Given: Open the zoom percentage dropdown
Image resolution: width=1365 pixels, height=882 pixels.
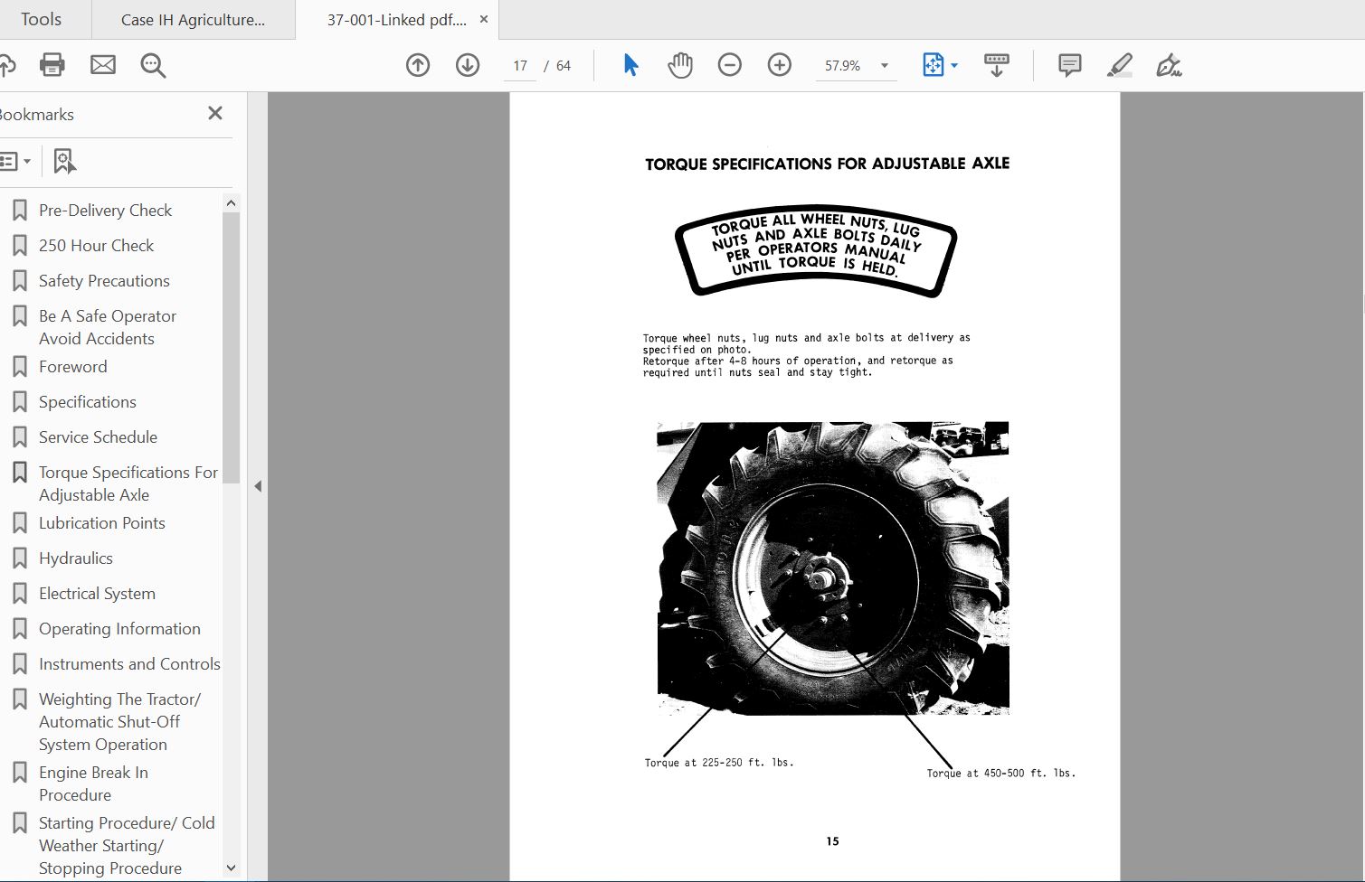Looking at the screenshot, I should coord(883,64).
